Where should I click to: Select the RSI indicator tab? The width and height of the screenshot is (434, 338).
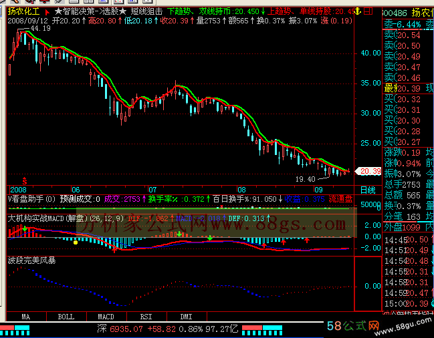[x=146, y=317]
